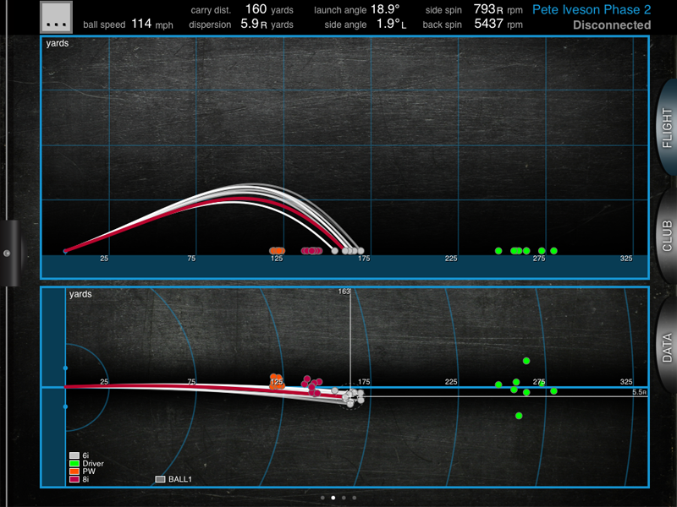Open the three-dot menu icon
Screen dimensions: 677x507
(x=58, y=16)
